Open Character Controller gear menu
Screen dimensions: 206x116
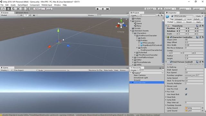(x=203, y=37)
